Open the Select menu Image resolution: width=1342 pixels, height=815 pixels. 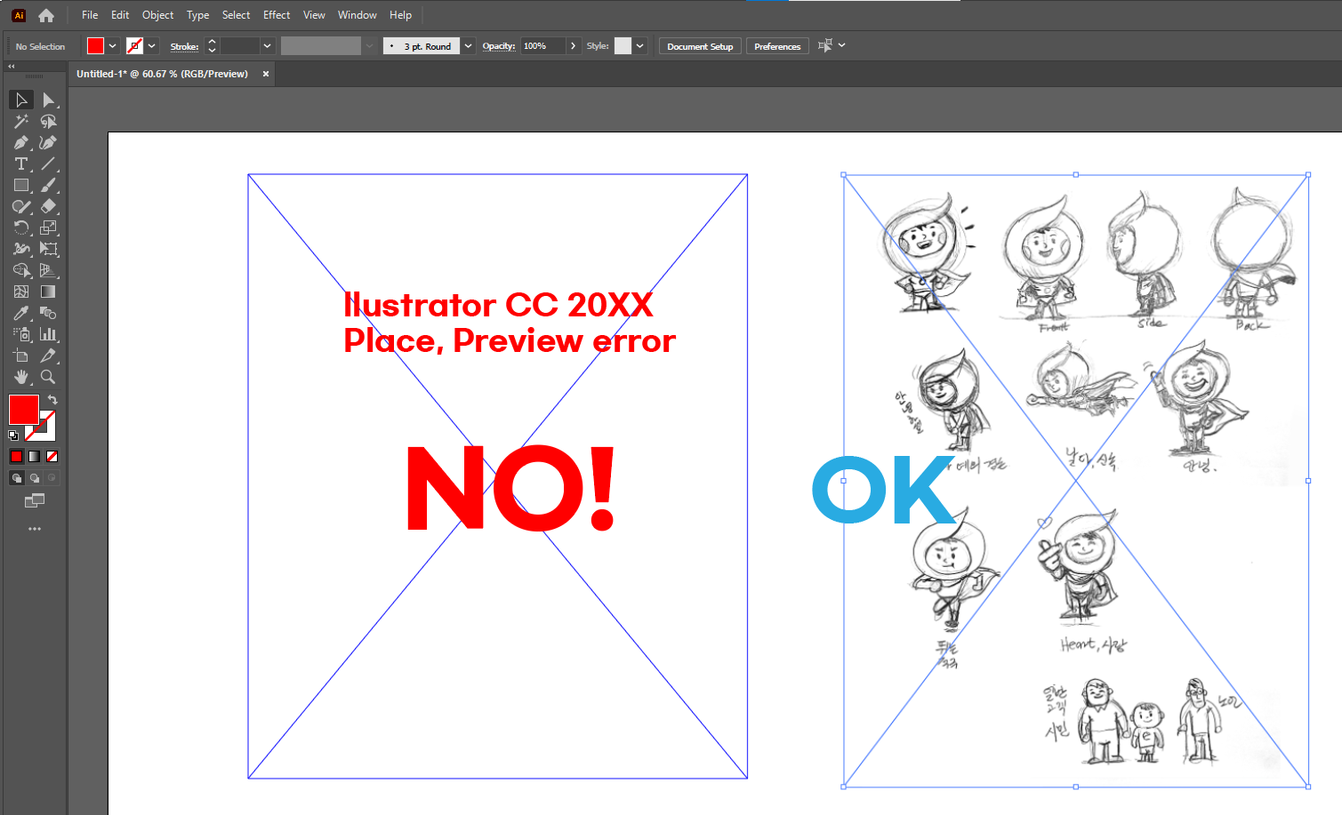236,15
